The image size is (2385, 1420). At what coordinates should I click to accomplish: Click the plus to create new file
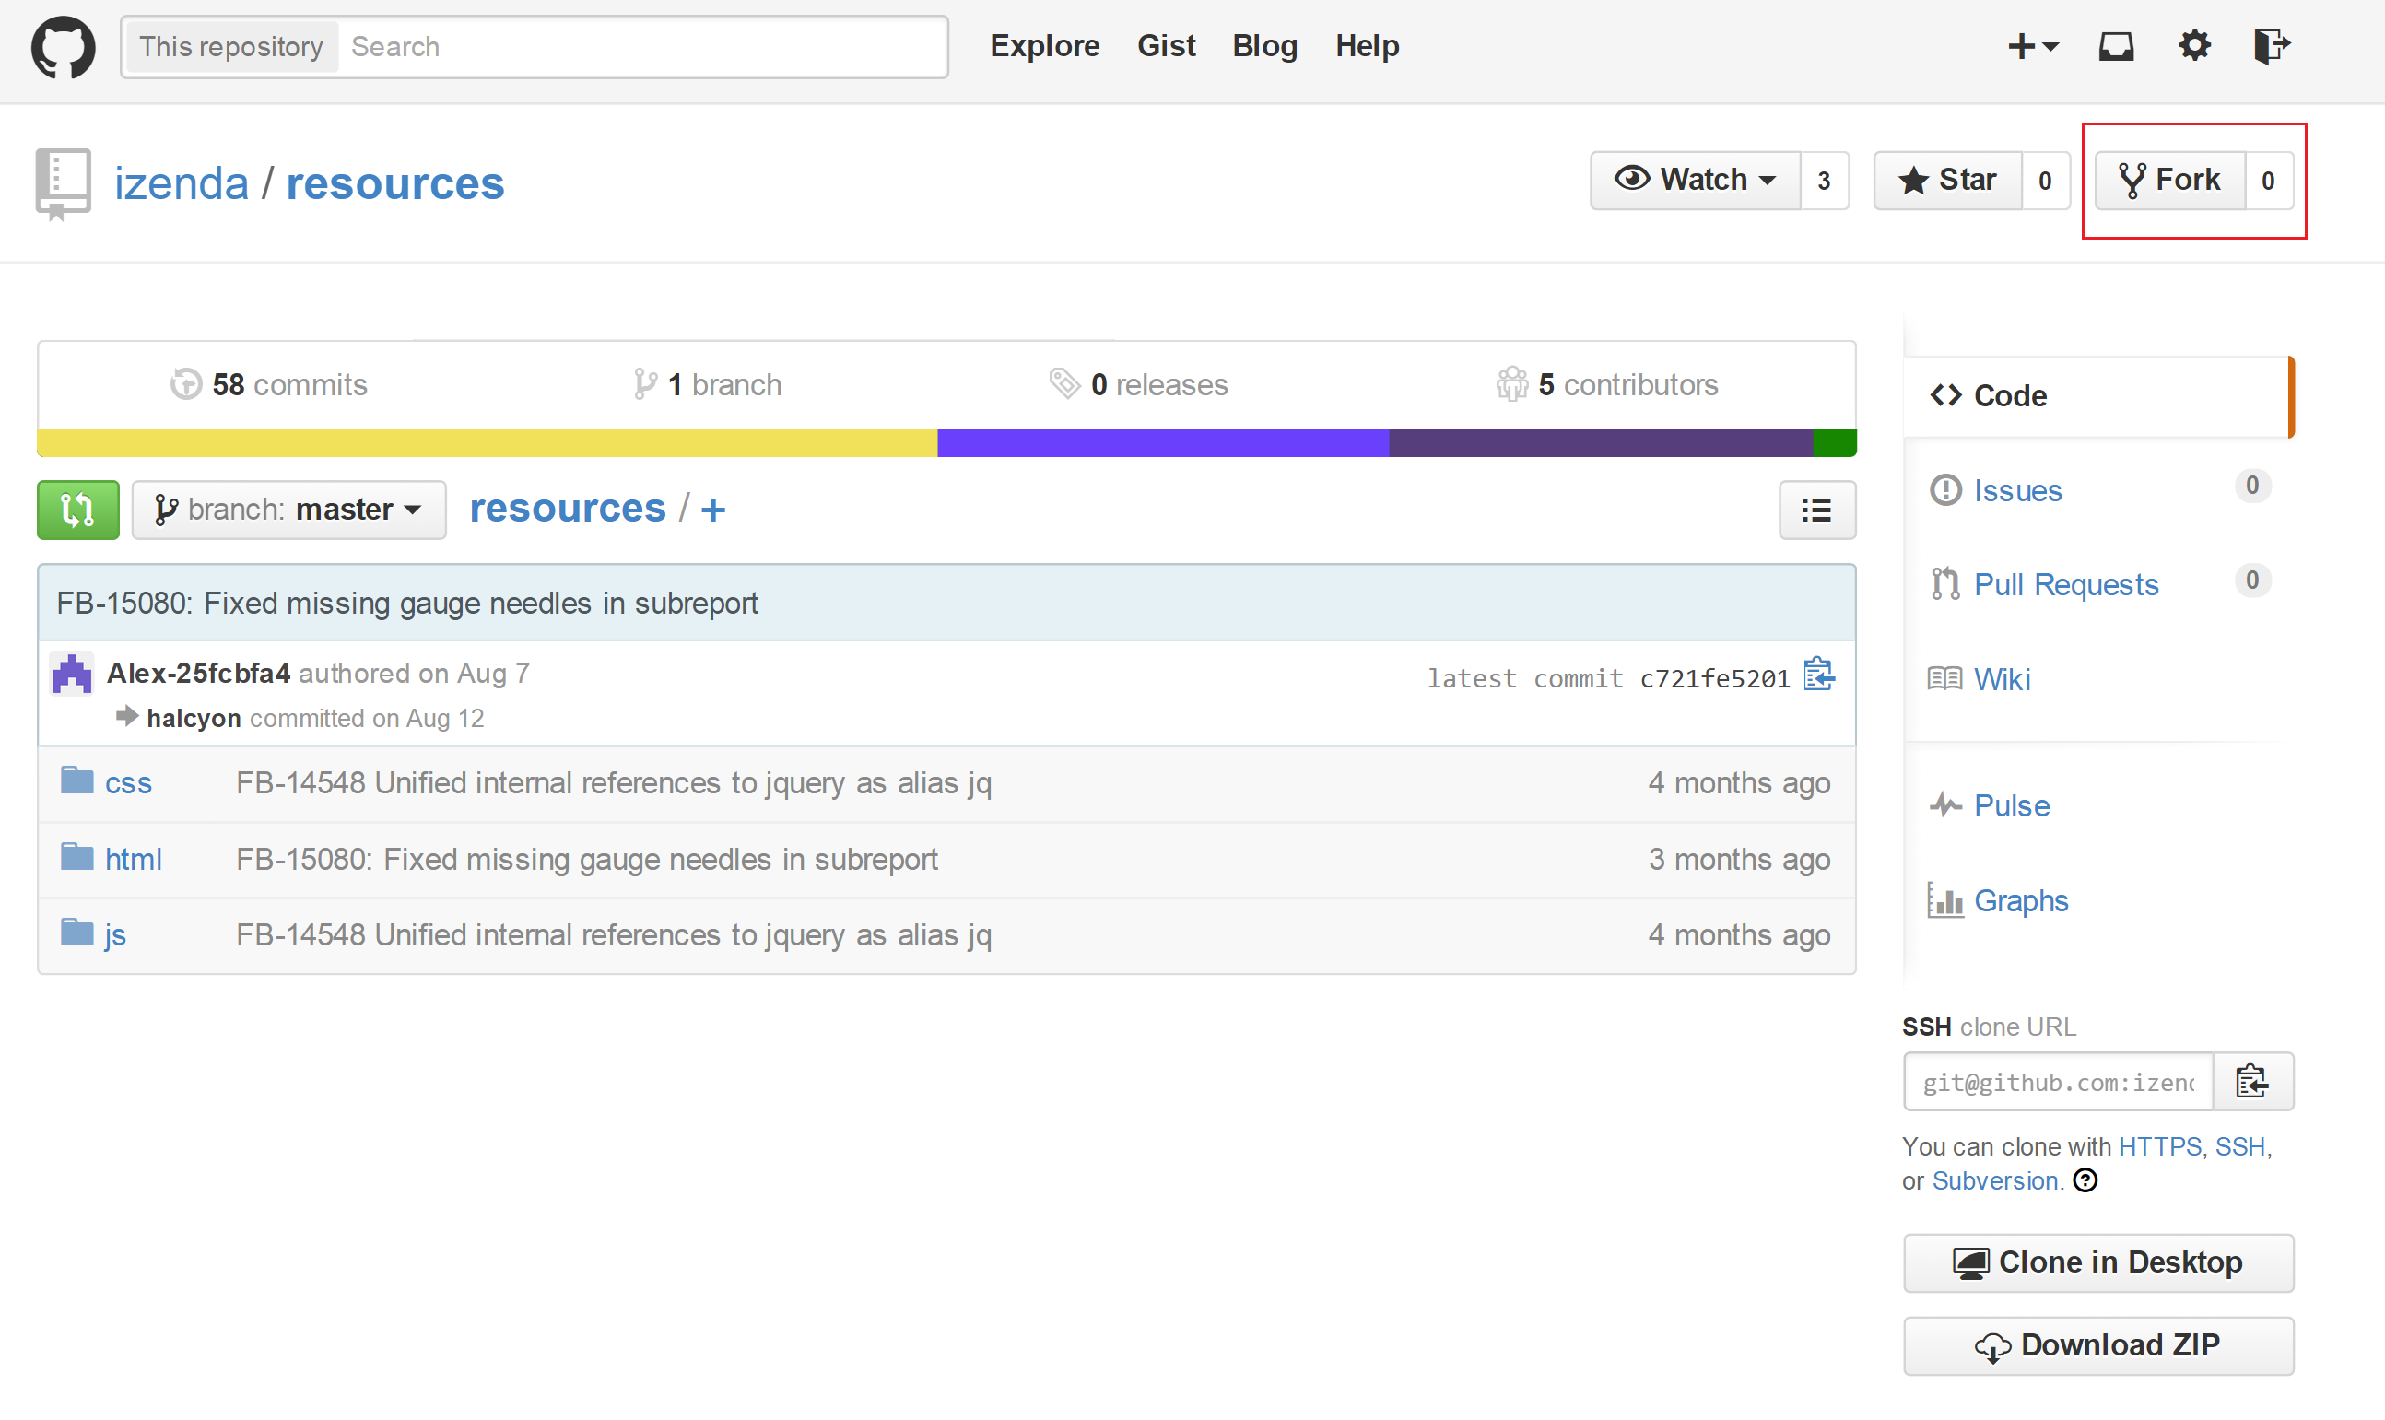pos(712,510)
